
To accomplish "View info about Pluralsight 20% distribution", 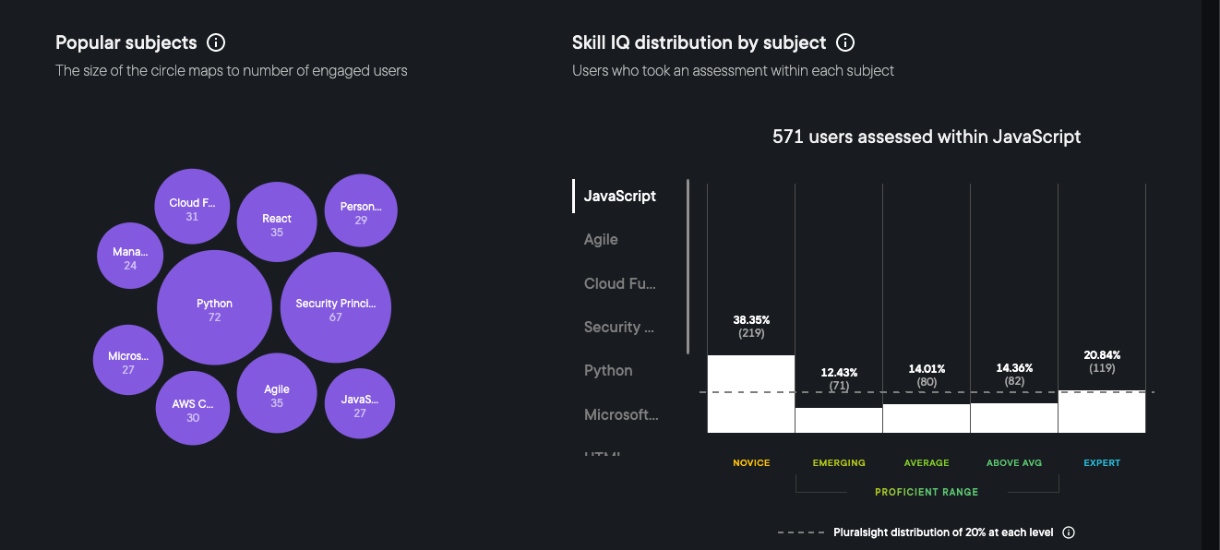I will coord(1068,532).
